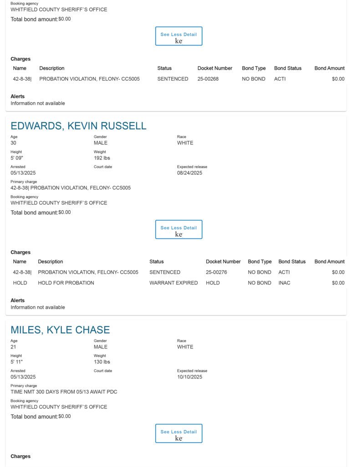This screenshot has width=352, height=467.
Task: Click Miles' expected release date 10/10/2025
Action: 190,377
